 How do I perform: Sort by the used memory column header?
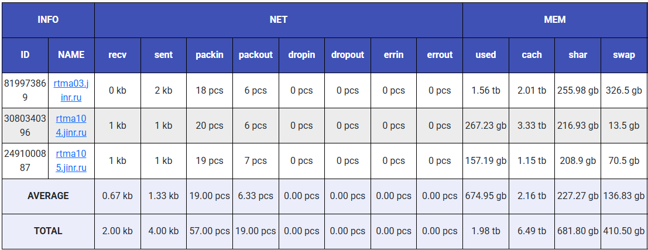(485, 54)
